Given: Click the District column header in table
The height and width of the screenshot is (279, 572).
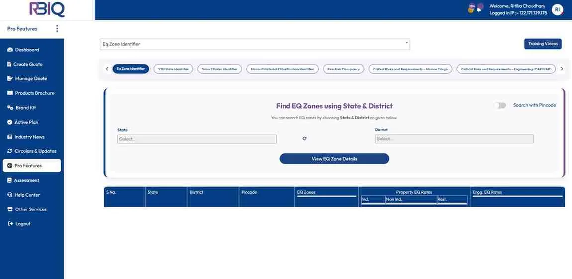Looking at the screenshot, I should (213, 197).
